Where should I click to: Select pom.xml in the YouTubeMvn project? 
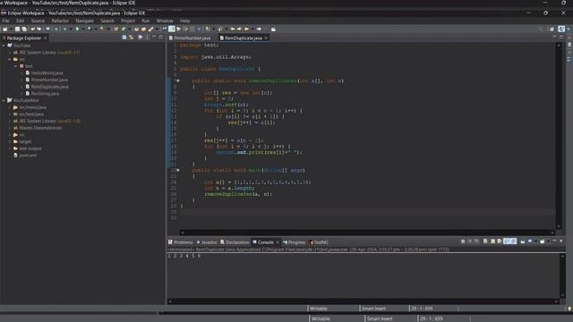pos(28,155)
